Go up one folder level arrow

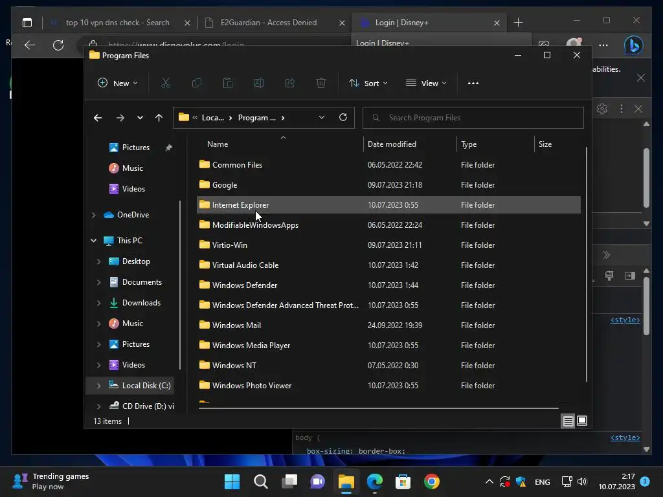pyautogui.click(x=159, y=118)
